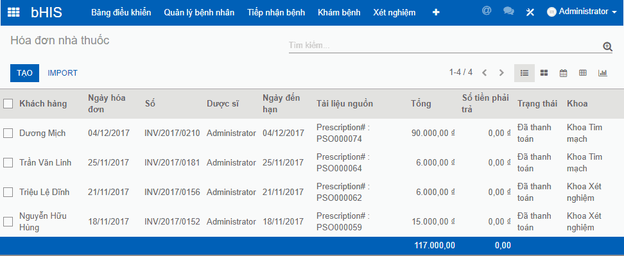Image resolution: width=624 pixels, height=256 pixels.
Task: Sort by Khách hàng column header
Action: click(x=43, y=104)
